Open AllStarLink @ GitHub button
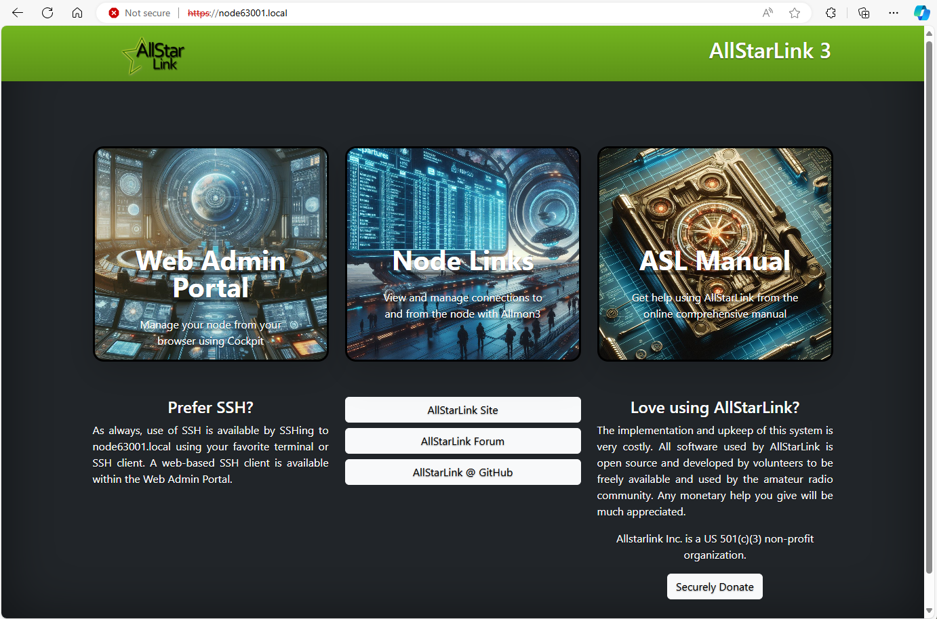937x619 pixels. pos(463,472)
